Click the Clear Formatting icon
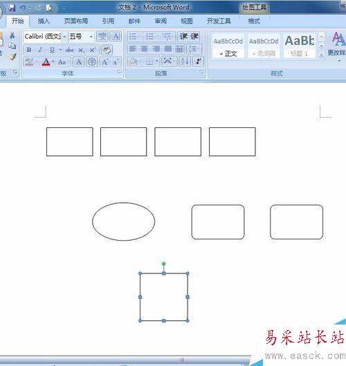346x366 pixels. [x=107, y=50]
